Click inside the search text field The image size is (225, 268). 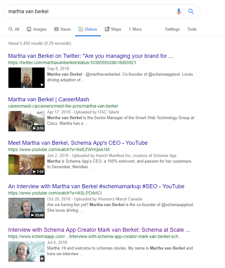87,12
